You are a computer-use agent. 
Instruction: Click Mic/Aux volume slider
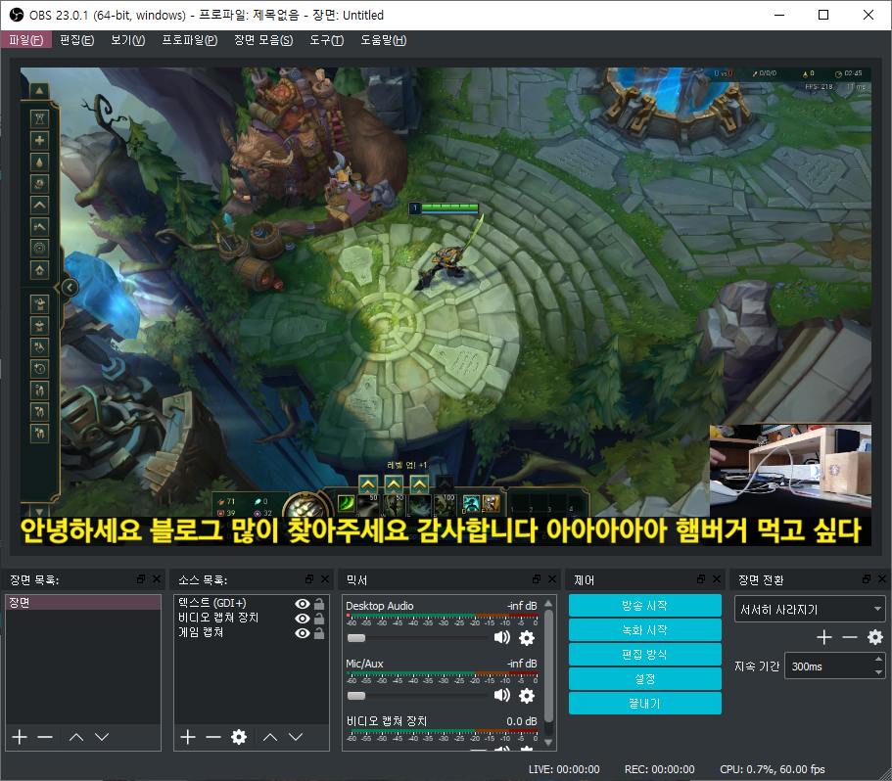click(418, 695)
